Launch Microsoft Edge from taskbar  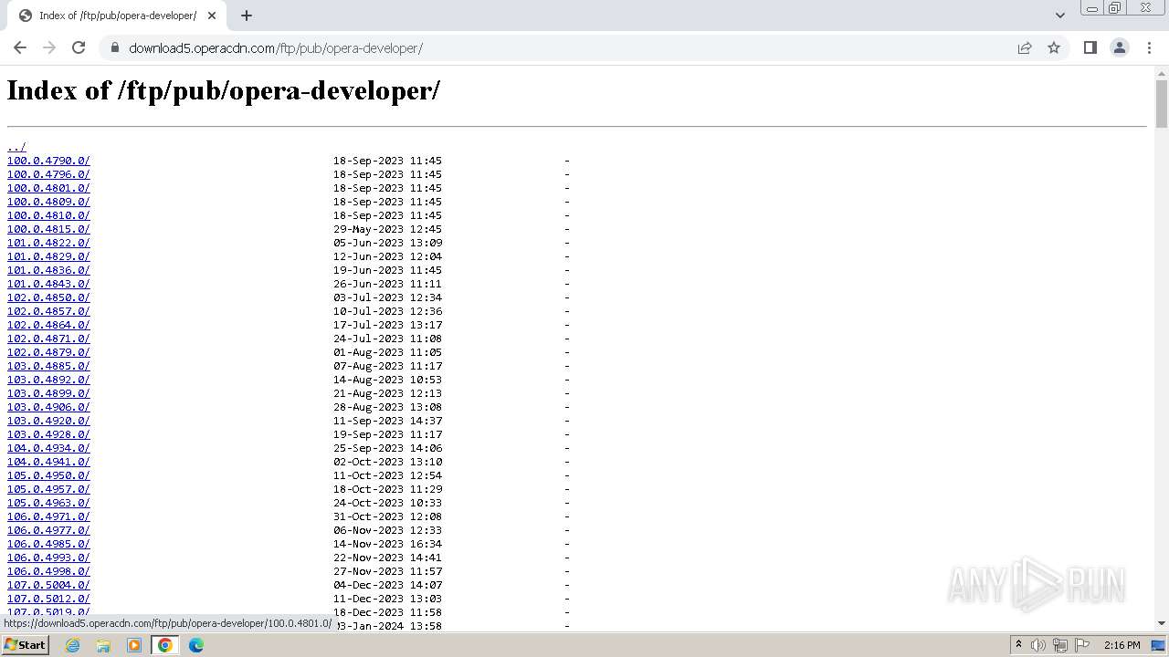(x=195, y=645)
